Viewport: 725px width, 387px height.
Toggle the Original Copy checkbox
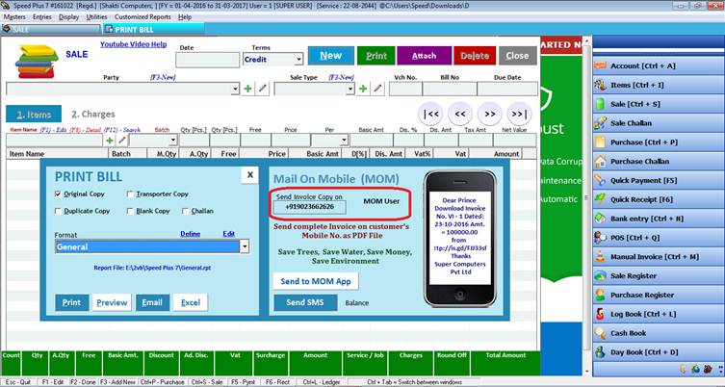[x=58, y=194]
